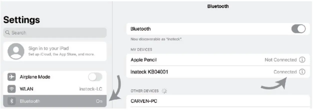Click the profile avatar icon

coord(16,51)
